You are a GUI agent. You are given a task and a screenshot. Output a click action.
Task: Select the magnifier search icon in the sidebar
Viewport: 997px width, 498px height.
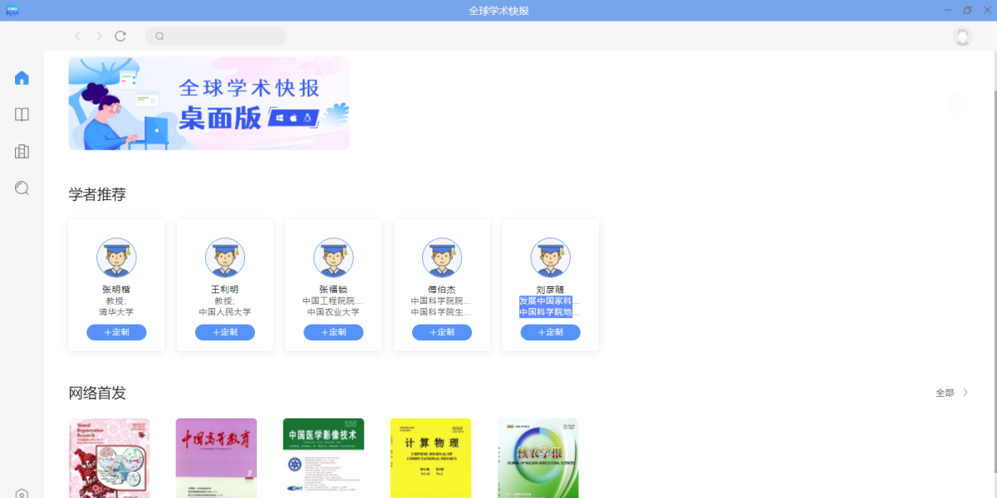point(21,188)
